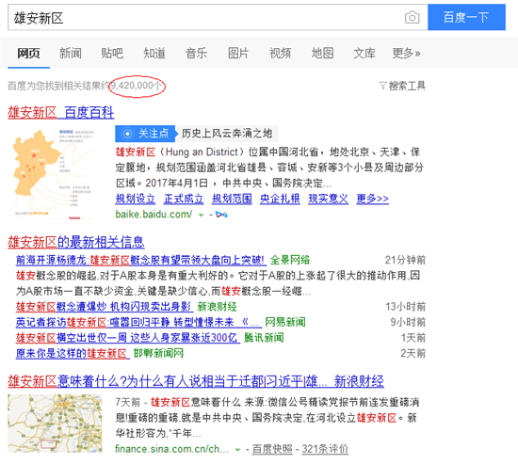Click the 更多>> sublink under 百度百科

point(373,199)
